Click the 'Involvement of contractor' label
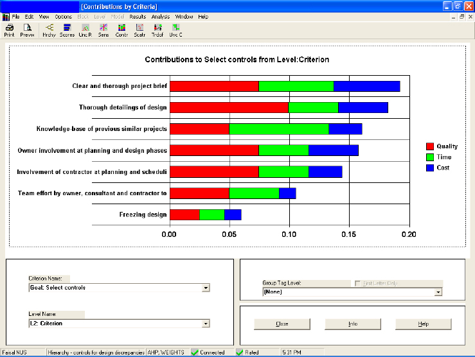Viewport: 475px width, 357px height. 92,172
